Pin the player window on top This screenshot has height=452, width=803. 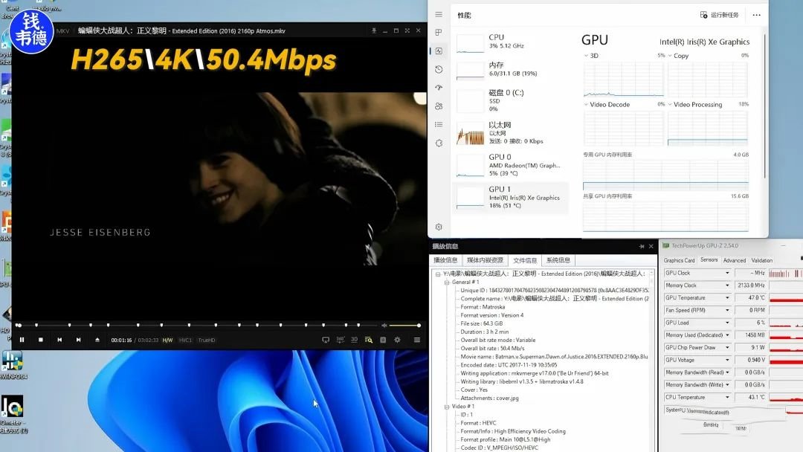coord(374,30)
